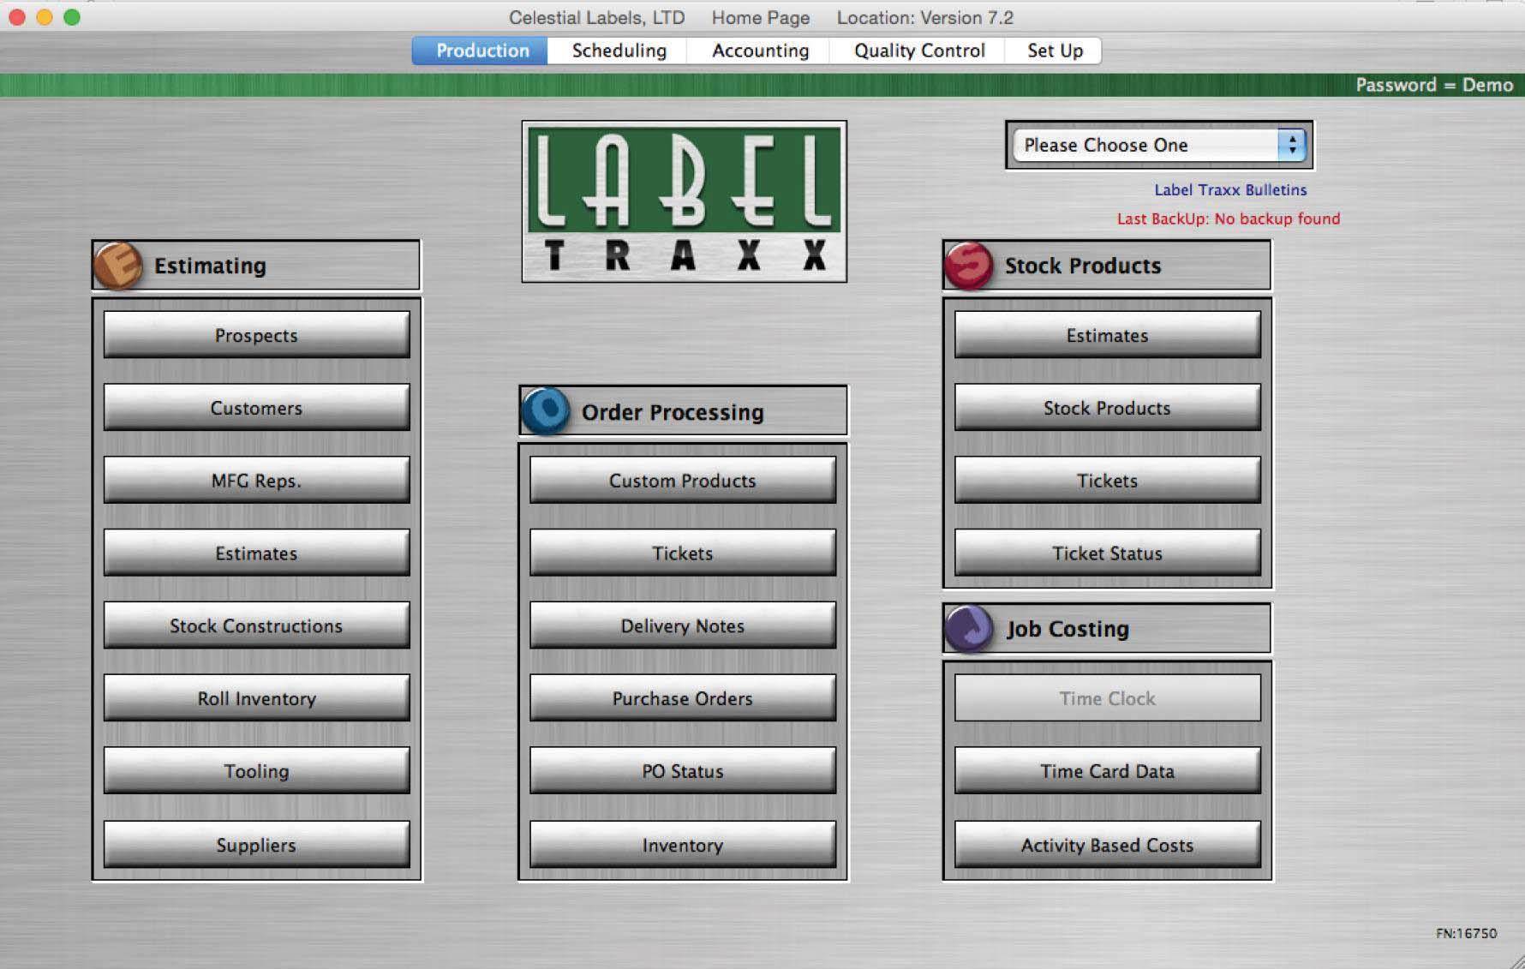The width and height of the screenshot is (1525, 969).
Task: Click the greyed Time Clock button
Action: 1107,698
